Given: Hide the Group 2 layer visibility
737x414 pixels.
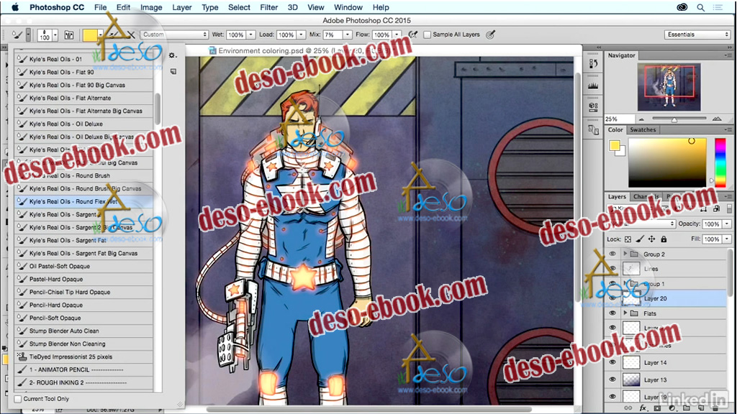Looking at the screenshot, I should (x=612, y=254).
